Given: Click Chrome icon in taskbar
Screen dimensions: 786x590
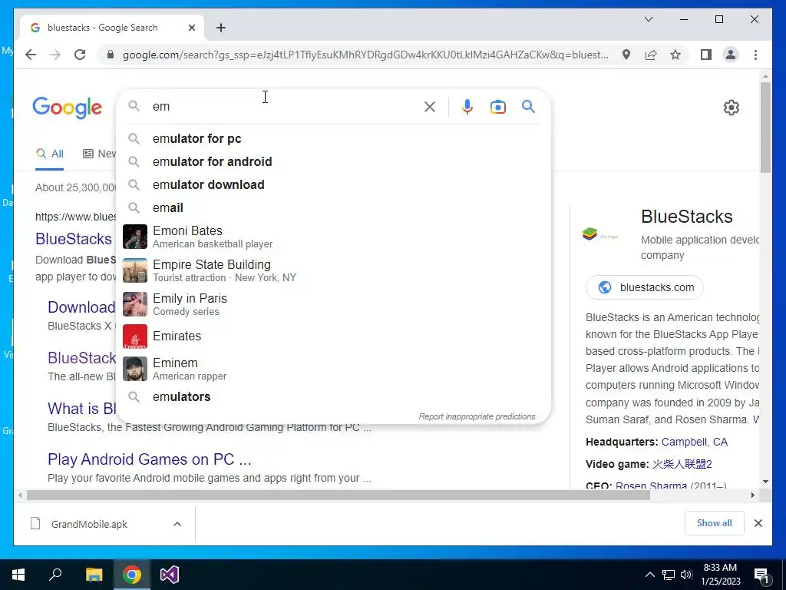Looking at the screenshot, I should click(132, 575).
